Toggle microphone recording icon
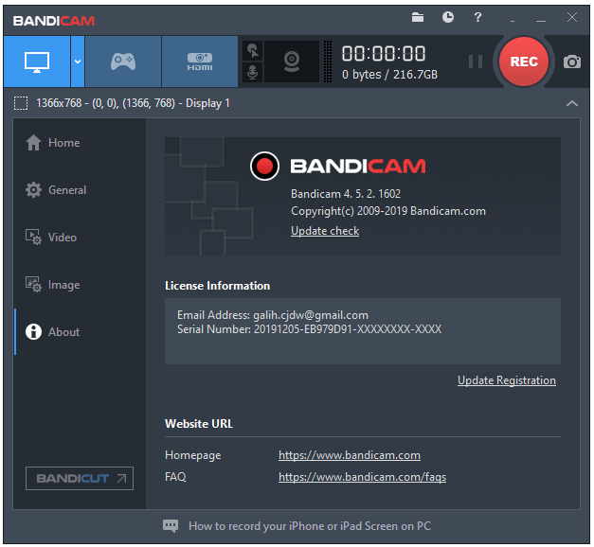Image resolution: width=594 pixels, height=547 pixels. pyautogui.click(x=253, y=72)
